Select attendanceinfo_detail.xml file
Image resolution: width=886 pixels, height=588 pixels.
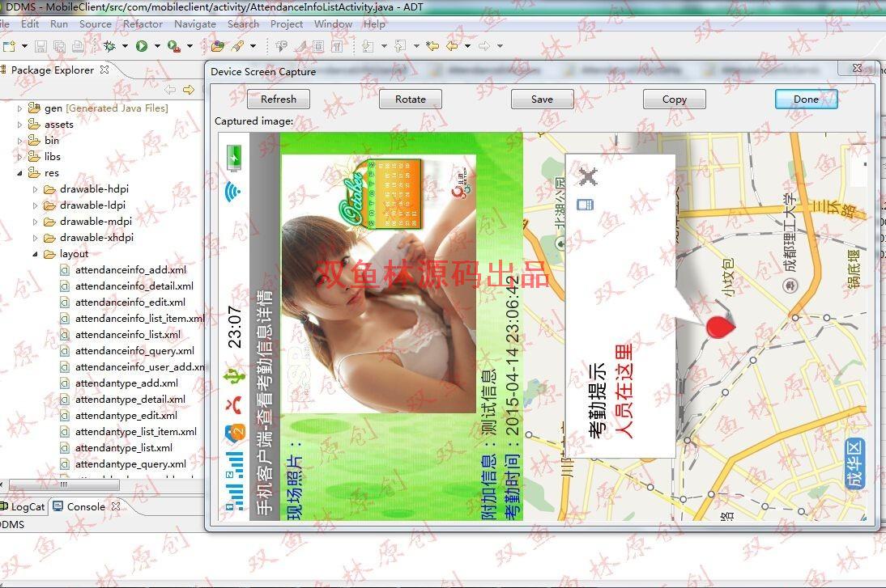pos(134,286)
